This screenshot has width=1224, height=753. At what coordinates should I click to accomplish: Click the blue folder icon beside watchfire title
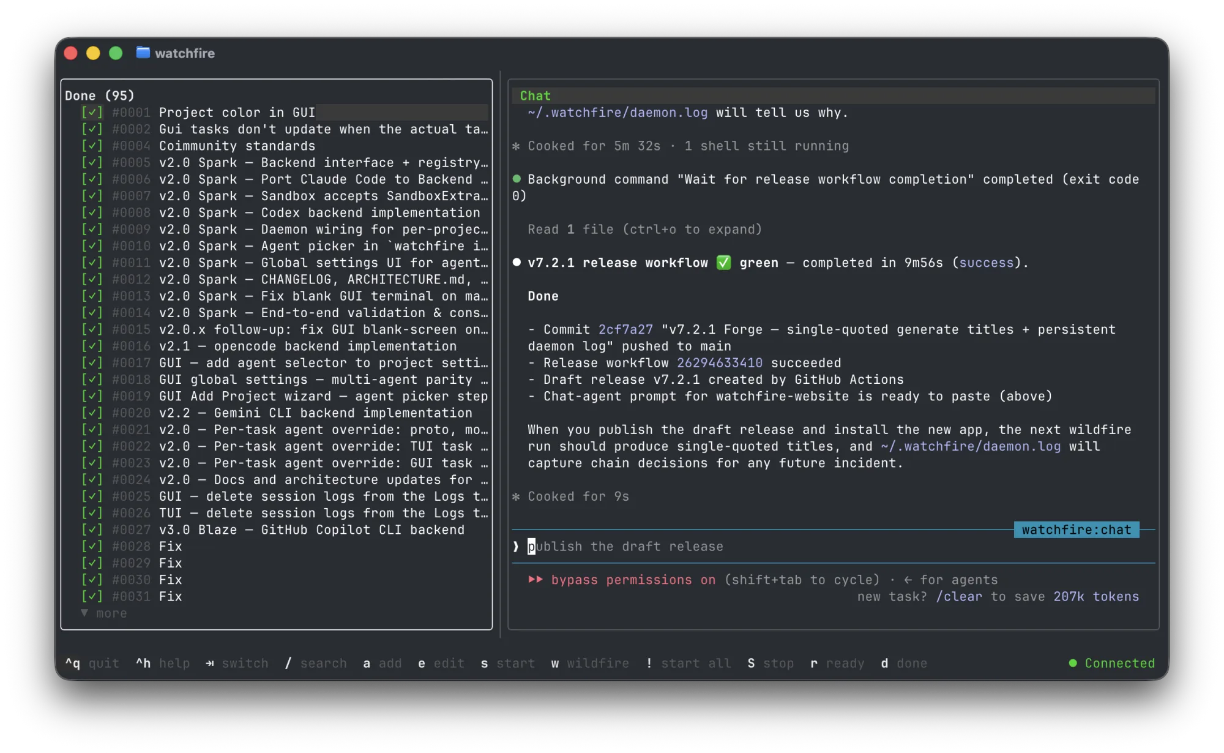143,53
